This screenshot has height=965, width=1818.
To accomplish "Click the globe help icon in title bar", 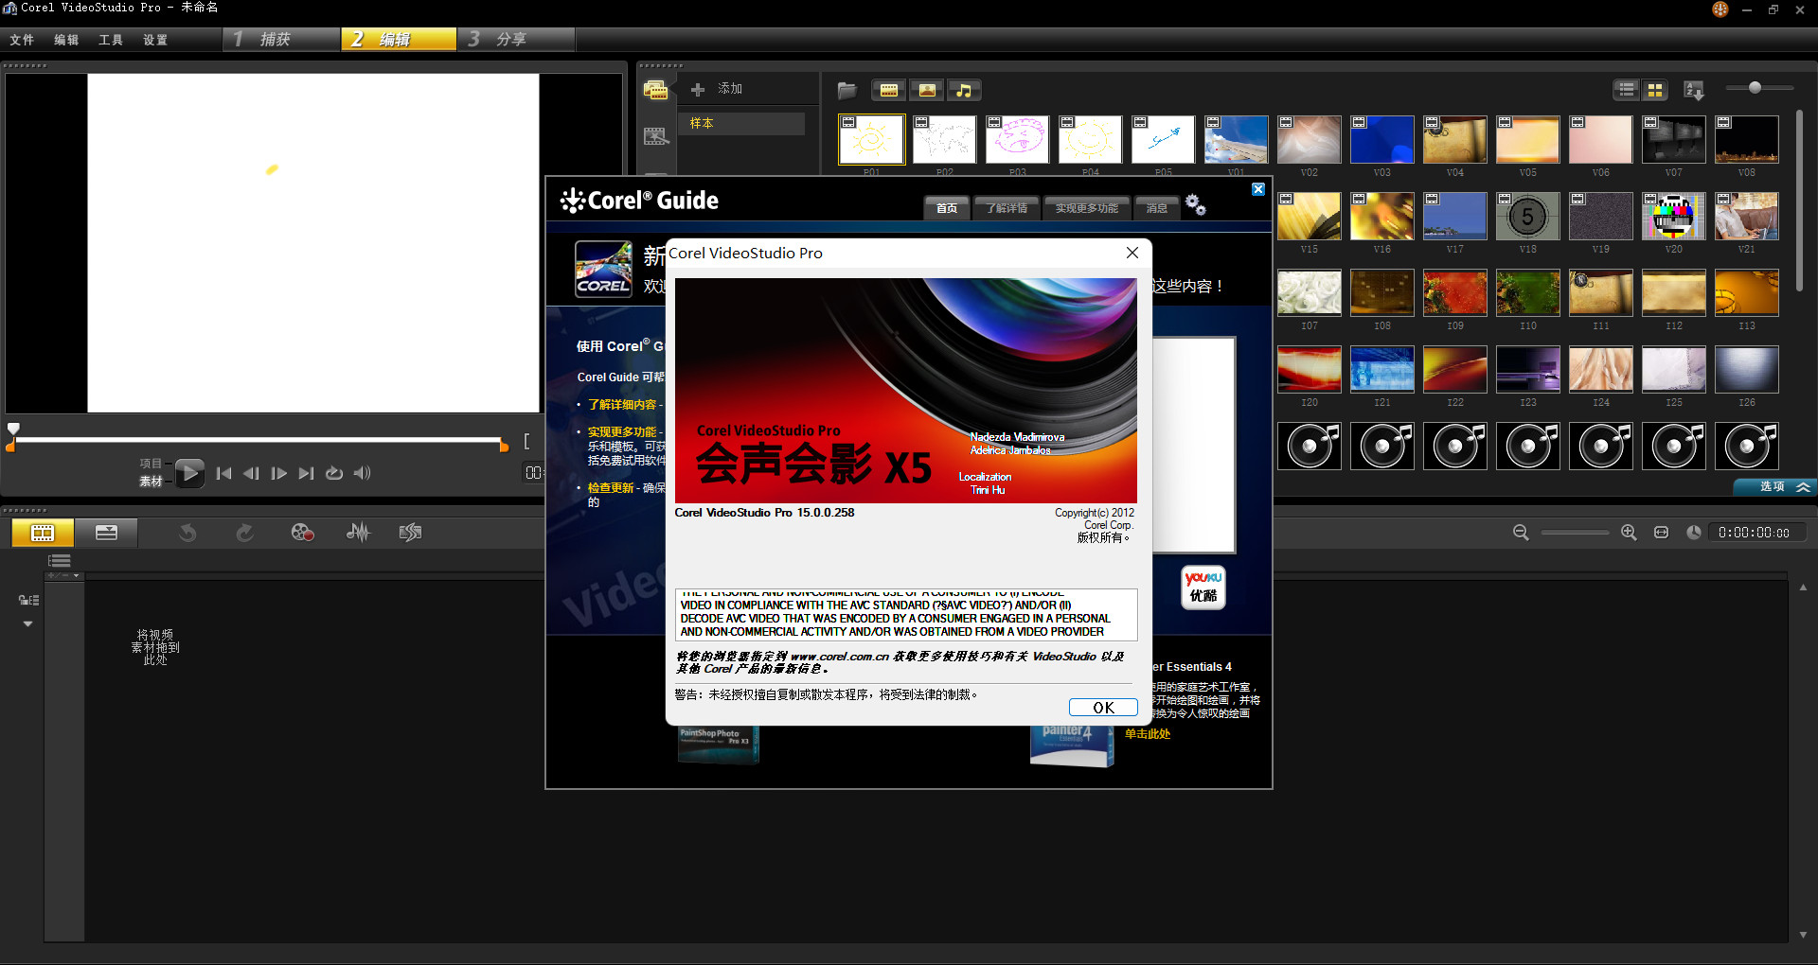I will 1720,9.
